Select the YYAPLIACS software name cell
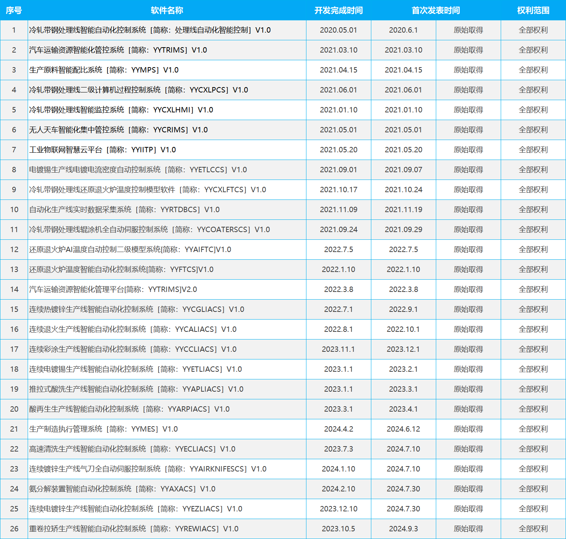 (x=167, y=389)
